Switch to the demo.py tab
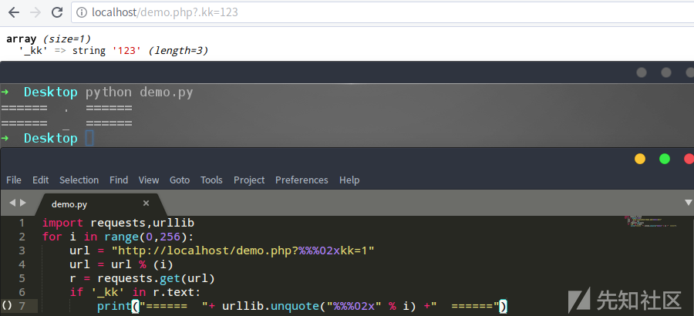This screenshot has height=316, width=694. coord(69,204)
